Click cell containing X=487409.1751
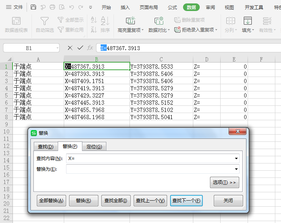281x223 pixels. coord(97,81)
